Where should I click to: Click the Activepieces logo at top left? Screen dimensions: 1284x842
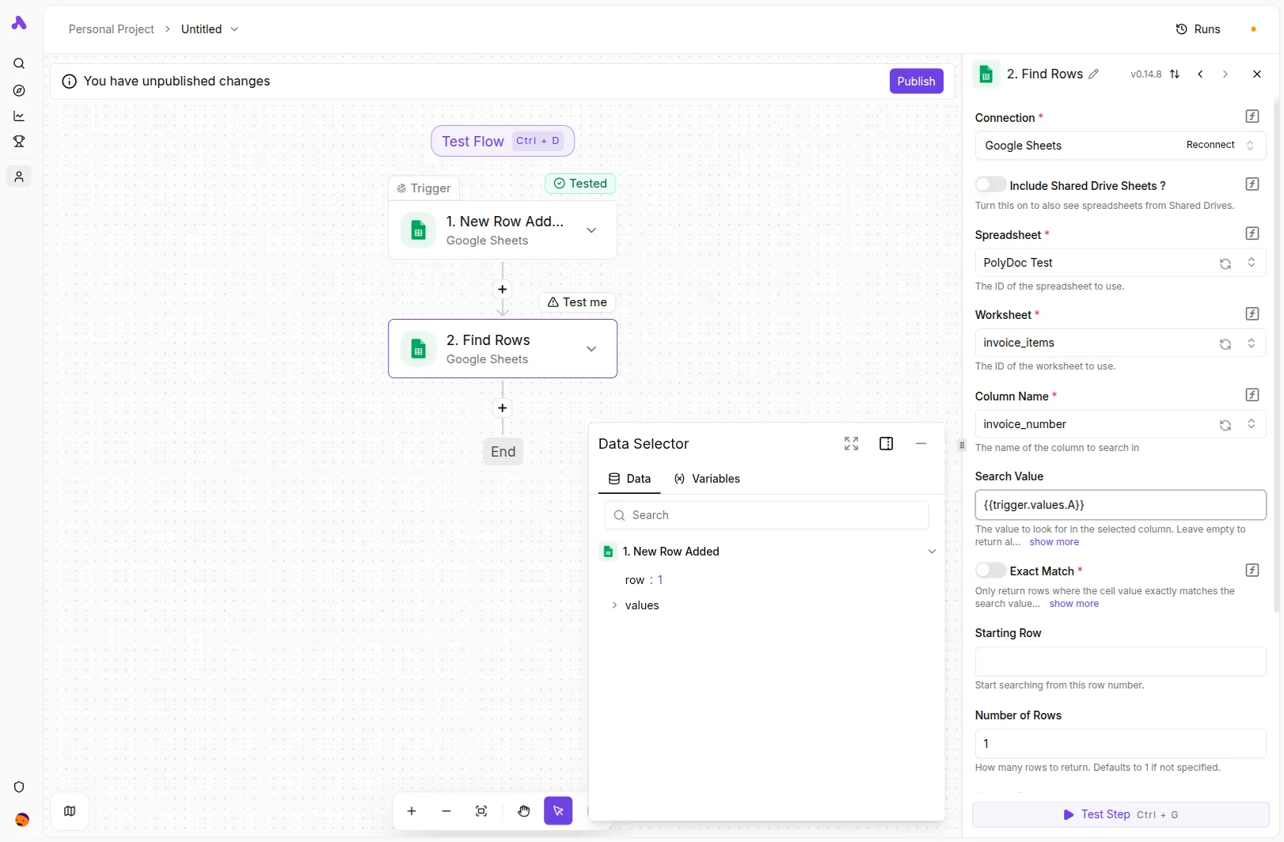click(x=19, y=23)
